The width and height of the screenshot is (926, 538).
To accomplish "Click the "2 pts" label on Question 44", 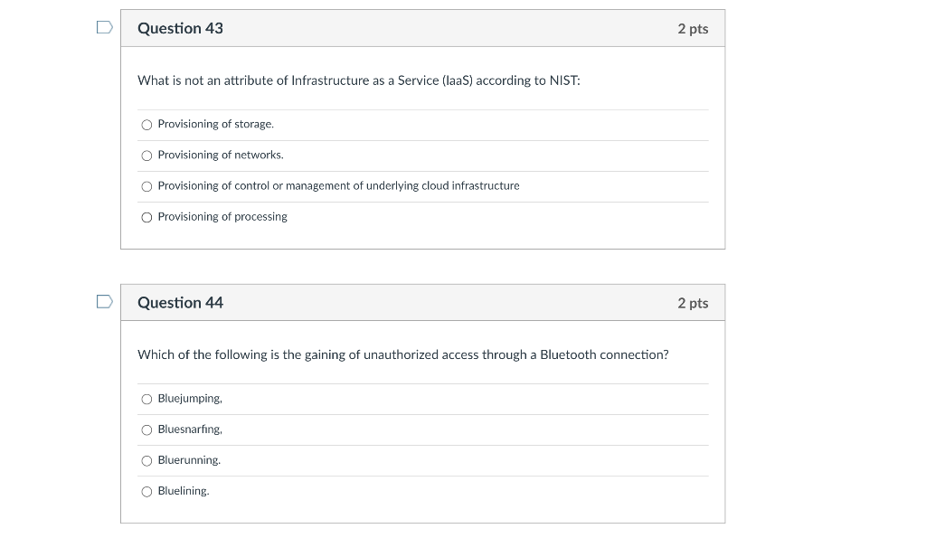I will (694, 302).
